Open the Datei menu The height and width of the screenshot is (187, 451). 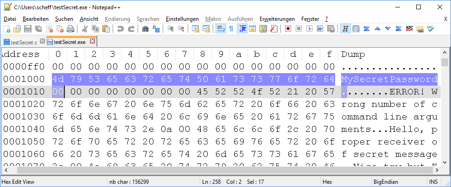click(x=10, y=19)
